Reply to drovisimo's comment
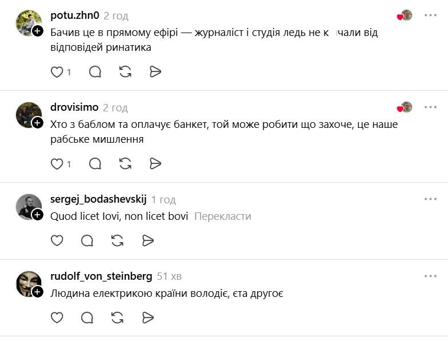This screenshot has height=342, width=448. (95, 164)
